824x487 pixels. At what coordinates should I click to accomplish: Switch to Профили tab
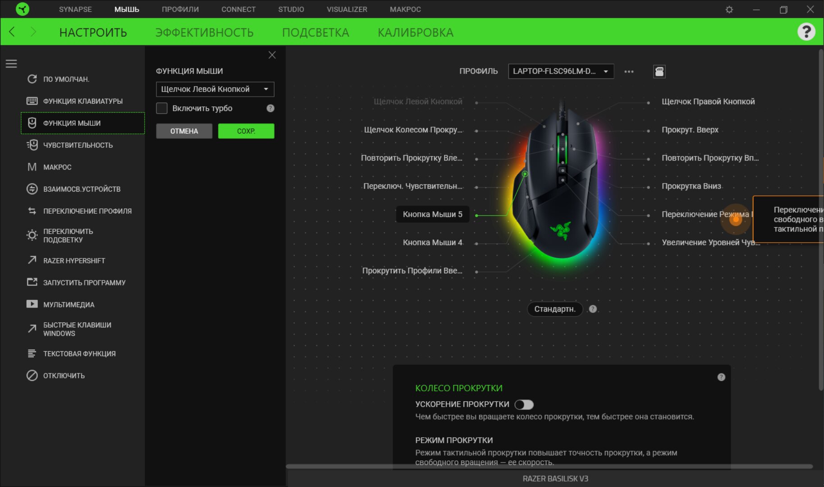(x=180, y=9)
